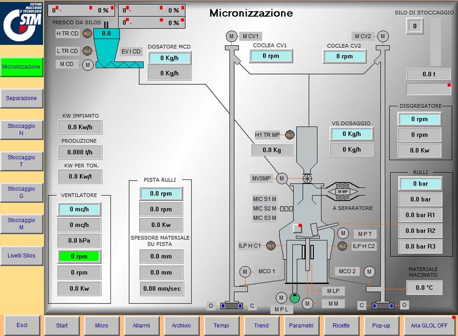Select the ILP H C1 sensor icon

[271, 246]
